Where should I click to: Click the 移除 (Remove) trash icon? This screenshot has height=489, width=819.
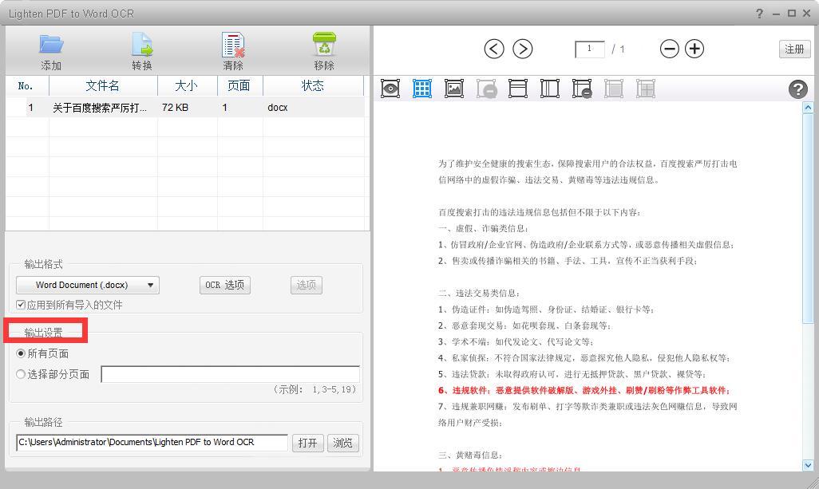324,45
